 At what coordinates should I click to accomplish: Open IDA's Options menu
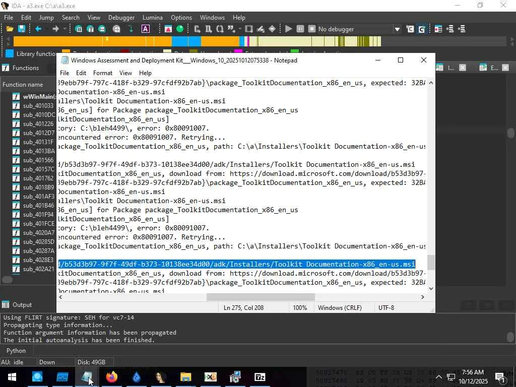pos(181,18)
